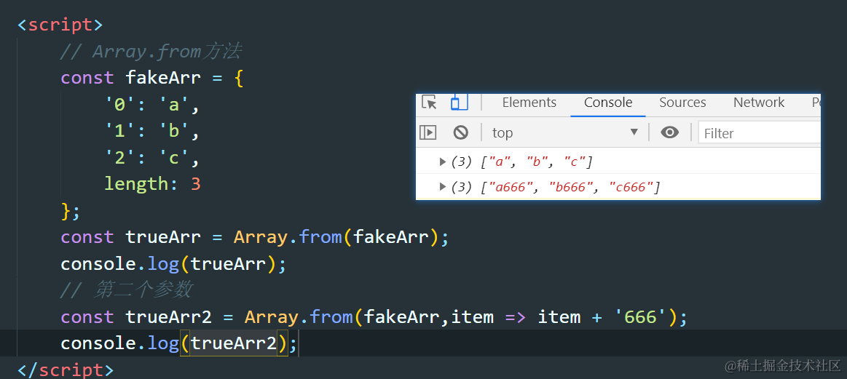Click the "'1': 'b'," property line
This screenshot has width=847, height=379.
[152, 131]
